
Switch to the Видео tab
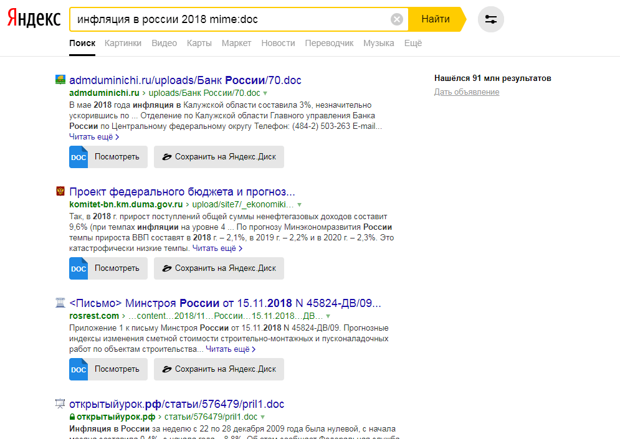[164, 43]
